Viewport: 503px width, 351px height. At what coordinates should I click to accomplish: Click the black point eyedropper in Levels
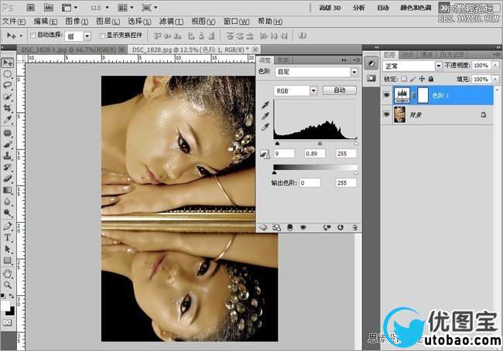265,104
